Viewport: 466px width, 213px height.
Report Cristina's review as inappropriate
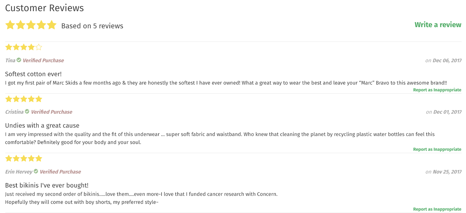437,149
